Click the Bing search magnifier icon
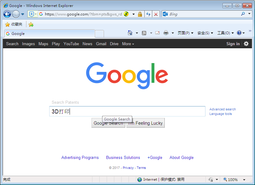Screen dimensions: 255x185 tap(243, 14)
